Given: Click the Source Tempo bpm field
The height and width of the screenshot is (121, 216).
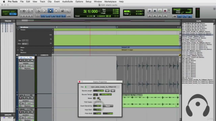Looking at the screenshot, I should pos(106,94).
